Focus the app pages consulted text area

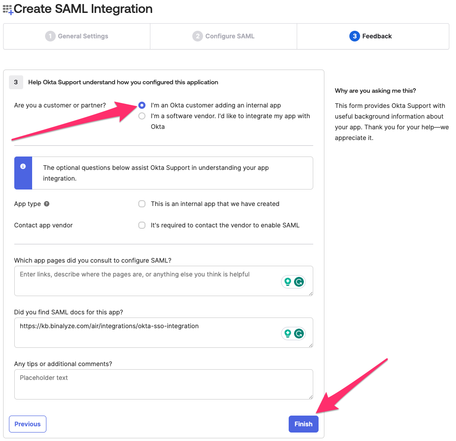pos(147,281)
